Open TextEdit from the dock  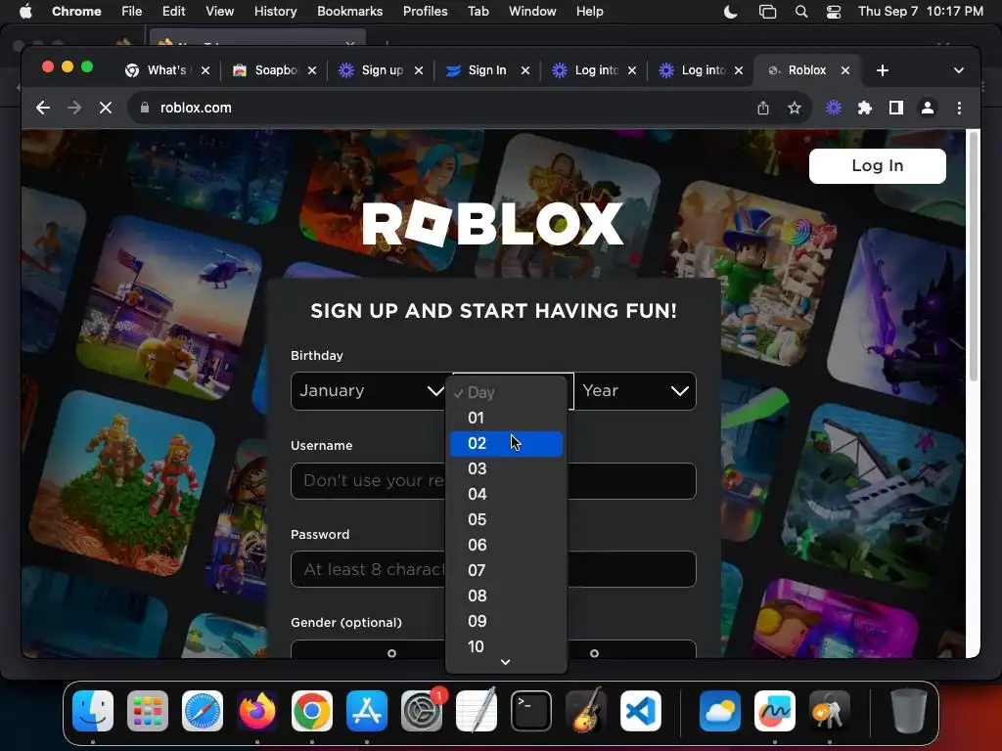click(477, 711)
